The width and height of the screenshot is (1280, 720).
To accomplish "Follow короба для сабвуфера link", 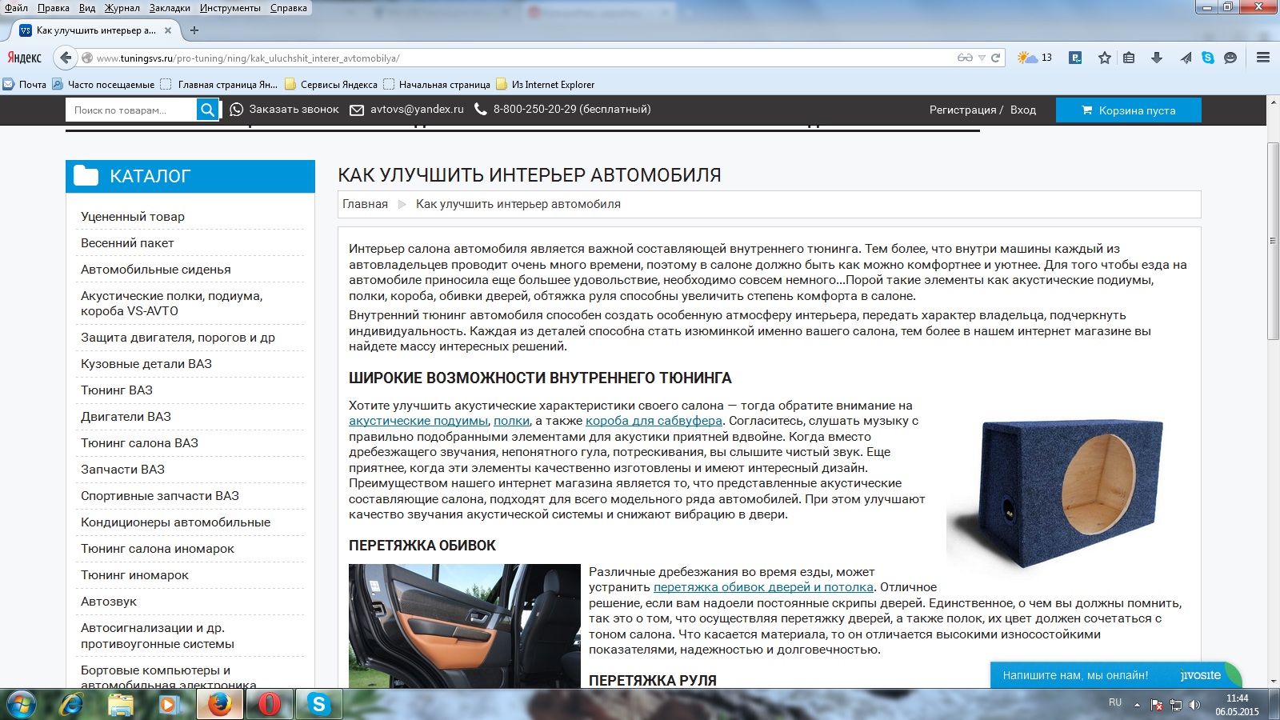I will pyautogui.click(x=654, y=421).
